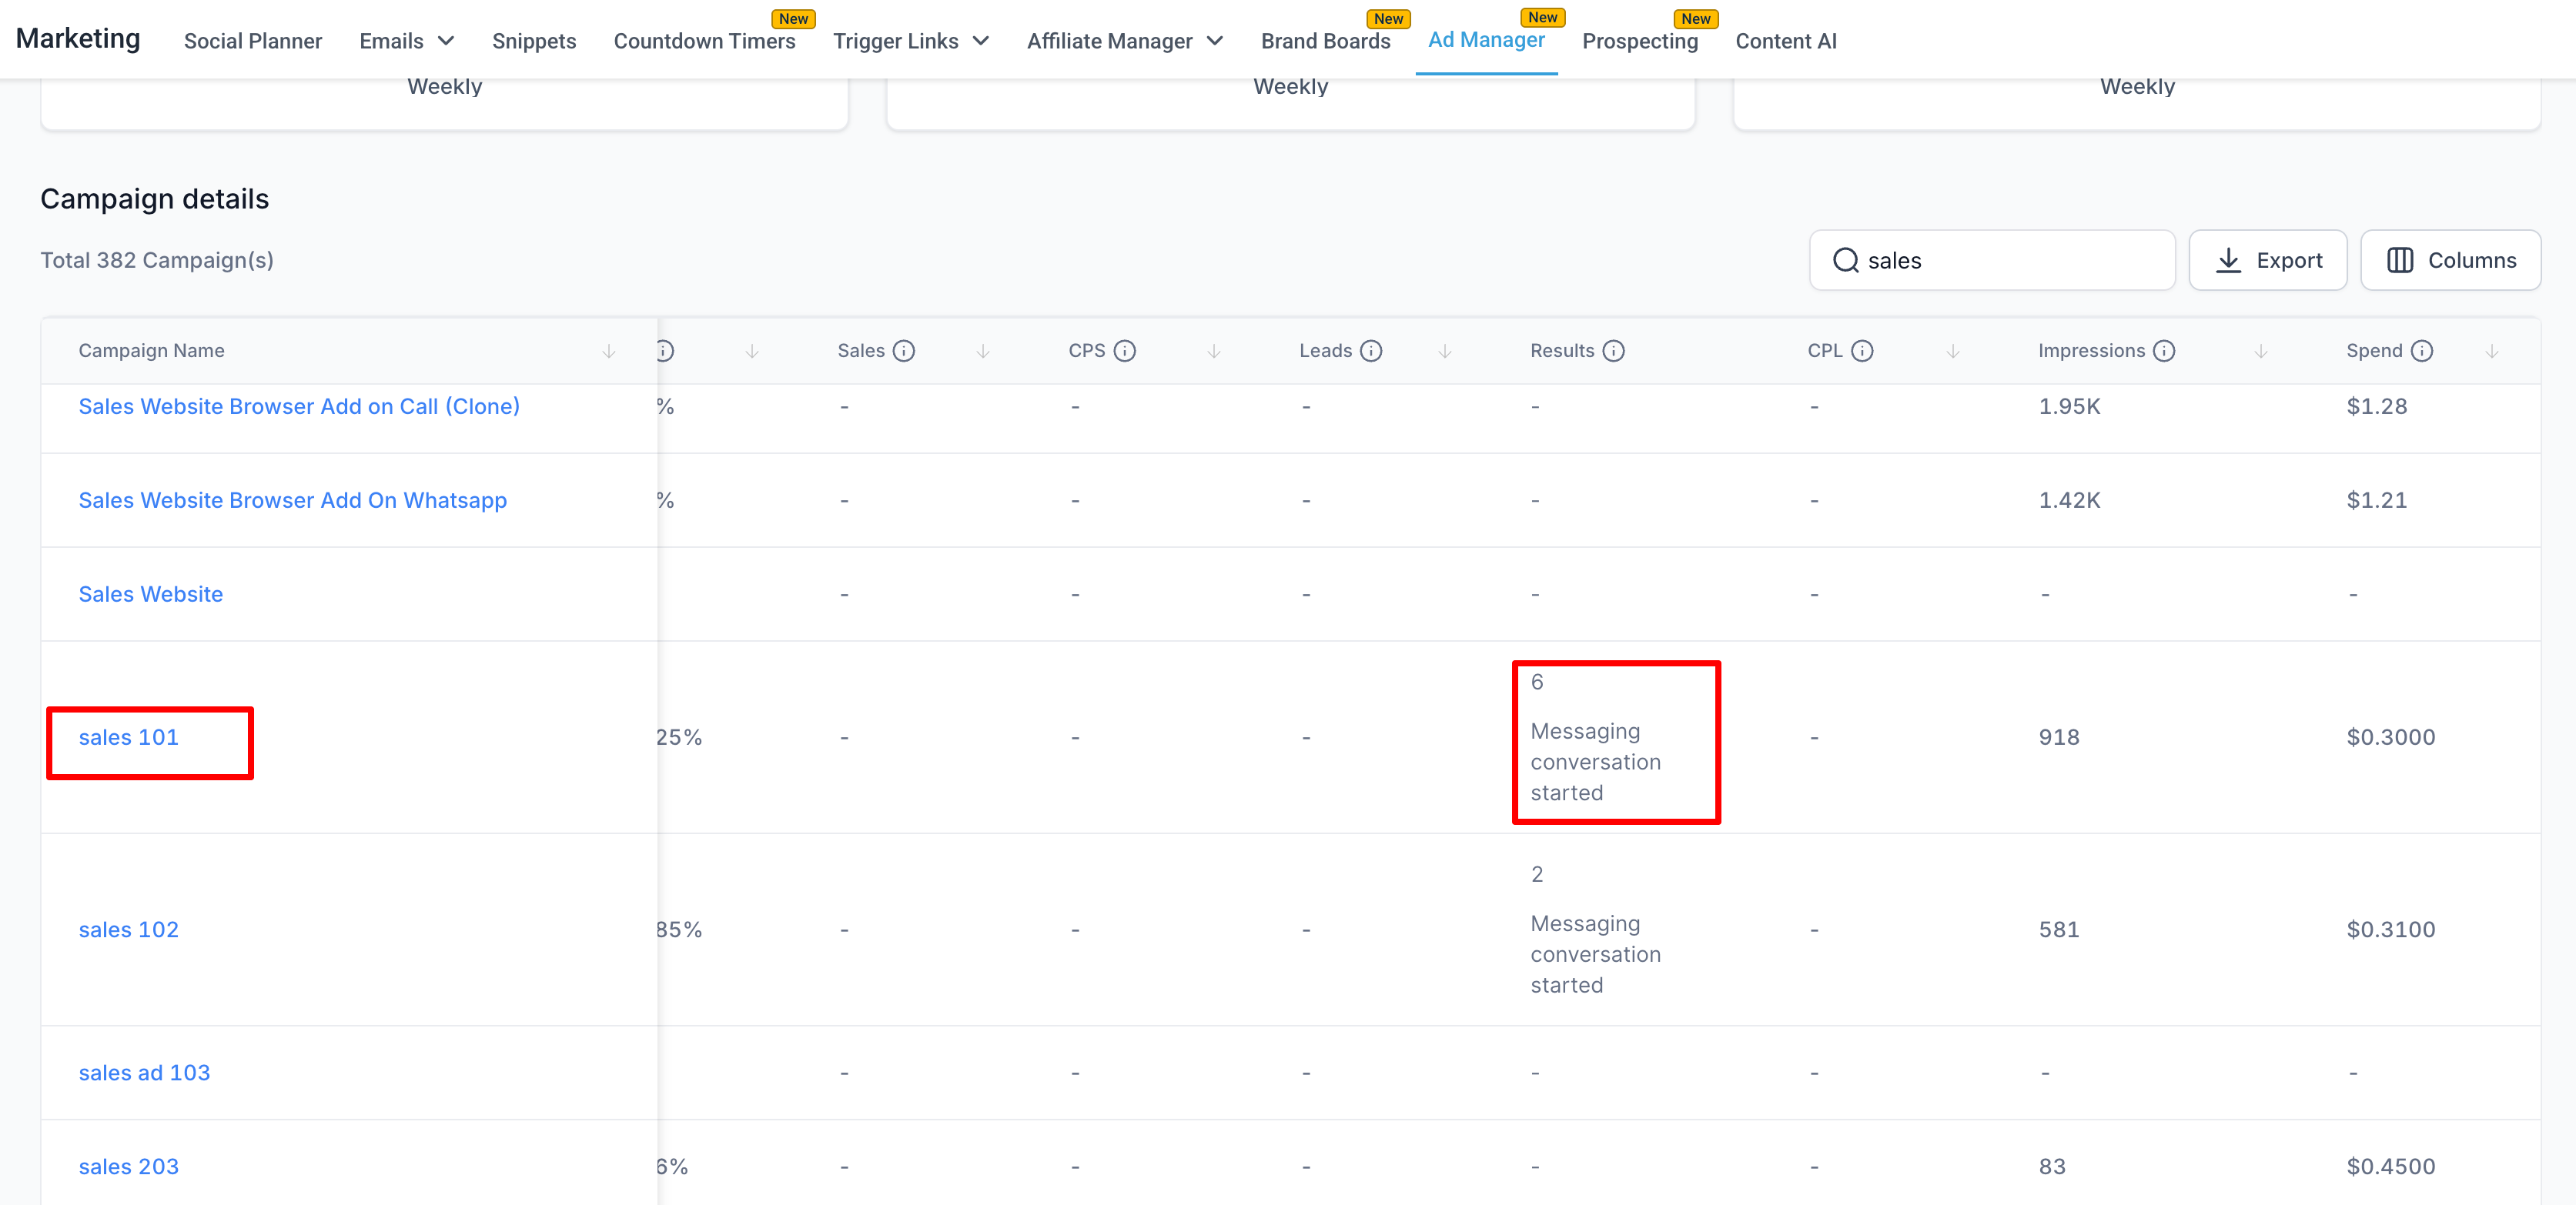The width and height of the screenshot is (2576, 1205).
Task: Click the Results column info icon
Action: click(1613, 351)
